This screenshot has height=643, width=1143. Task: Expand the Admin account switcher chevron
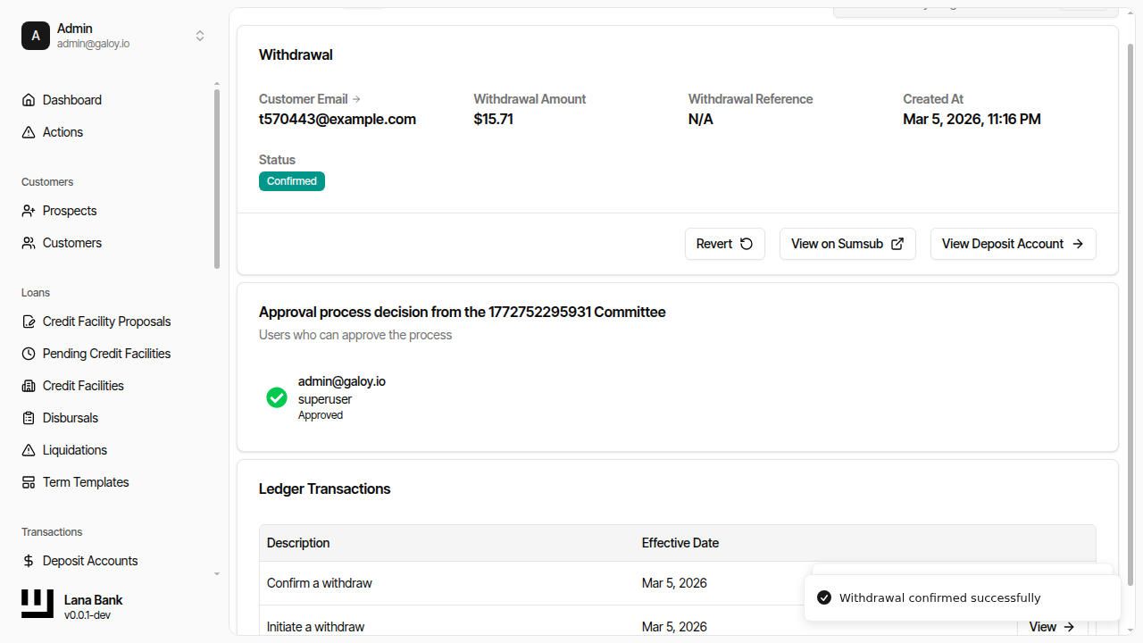point(200,36)
